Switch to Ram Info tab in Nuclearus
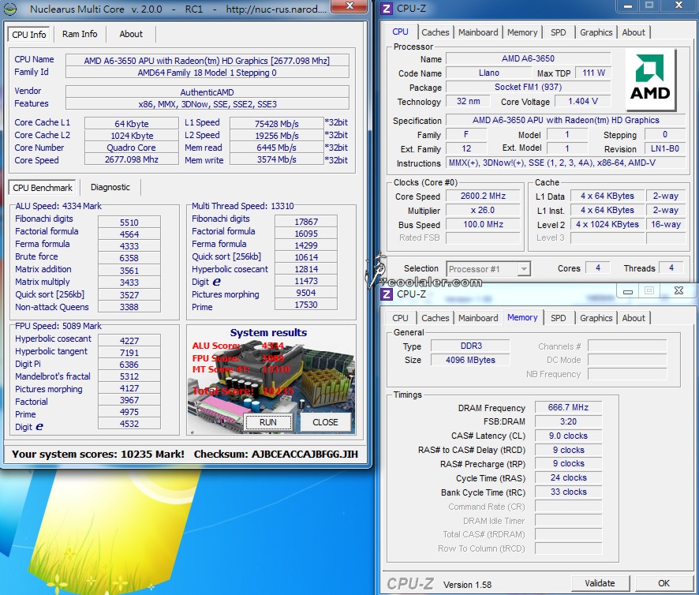 pos(80,34)
